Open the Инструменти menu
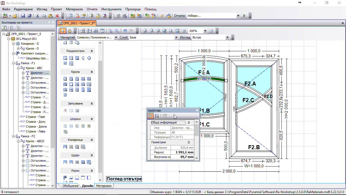This screenshot has height=195, width=346. [x=112, y=9]
